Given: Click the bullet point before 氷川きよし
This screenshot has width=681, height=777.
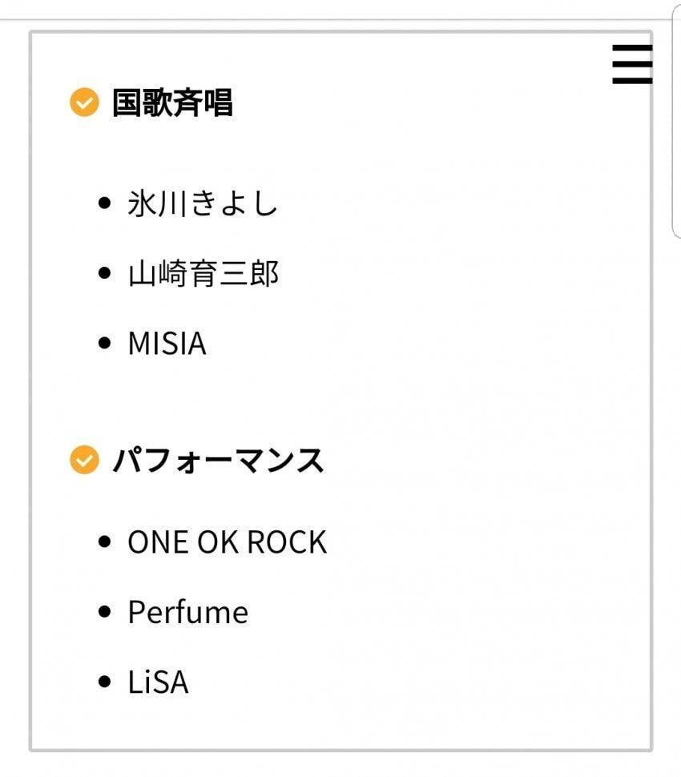Looking at the screenshot, I should 104,203.
